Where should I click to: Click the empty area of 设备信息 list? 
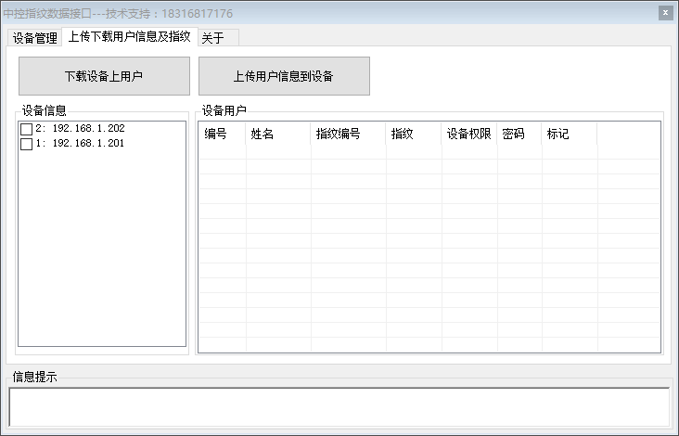(102, 250)
